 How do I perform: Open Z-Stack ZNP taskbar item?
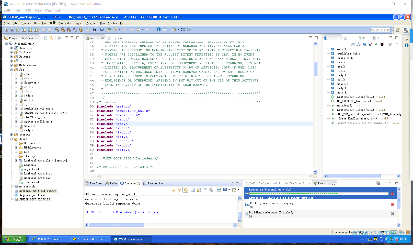[90, 239]
